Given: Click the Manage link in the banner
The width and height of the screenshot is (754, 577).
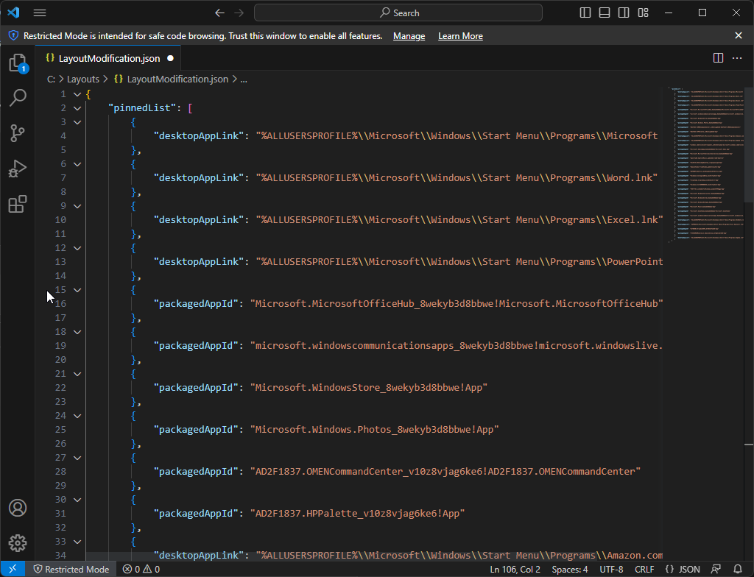Looking at the screenshot, I should [409, 36].
